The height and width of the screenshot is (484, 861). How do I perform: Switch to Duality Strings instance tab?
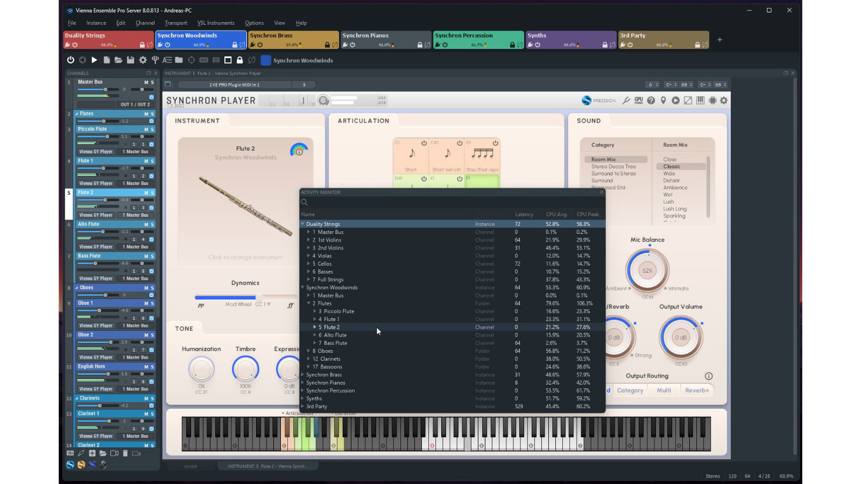[x=109, y=40]
